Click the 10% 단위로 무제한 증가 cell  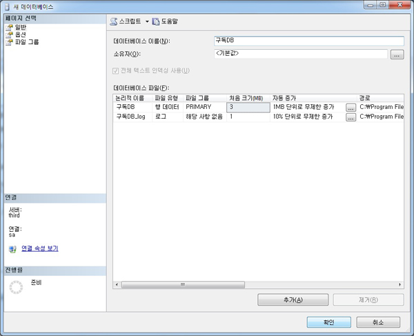[308, 117]
